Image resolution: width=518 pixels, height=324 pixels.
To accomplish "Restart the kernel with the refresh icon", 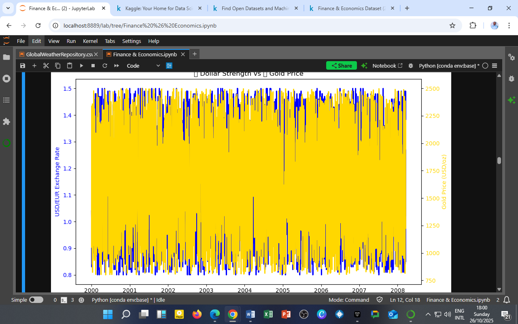I will [x=105, y=66].
